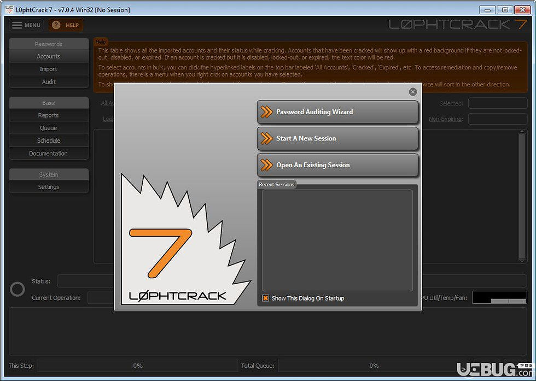This screenshot has height=381, width=536.
Task: Click the accounts table vertical scrollbar
Action: click(x=522, y=196)
